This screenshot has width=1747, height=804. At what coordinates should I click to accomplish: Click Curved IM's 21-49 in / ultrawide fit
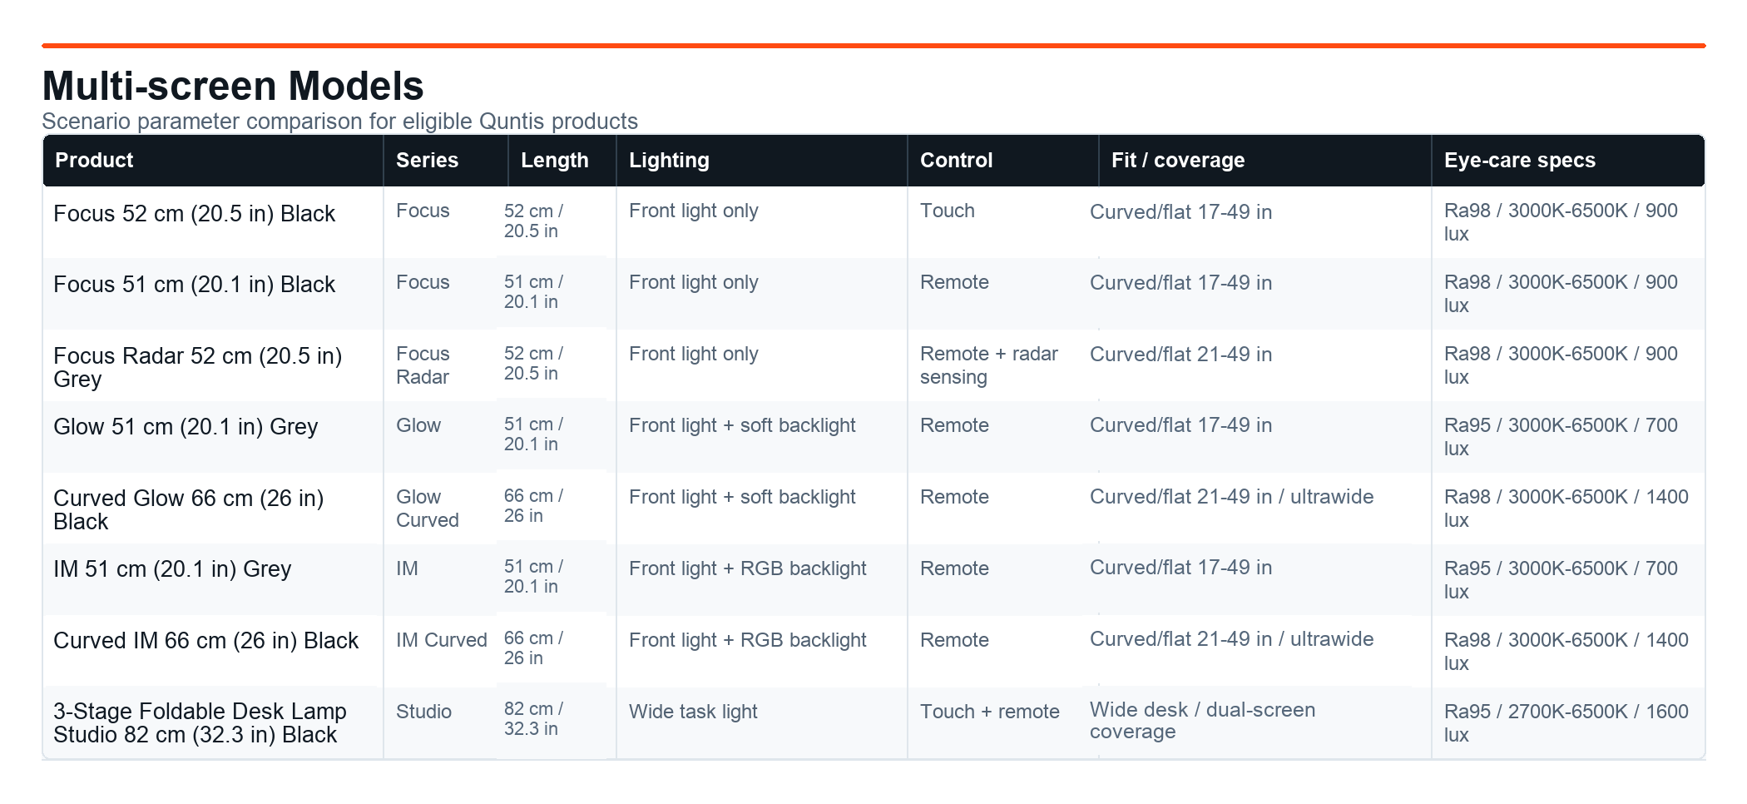click(1232, 639)
